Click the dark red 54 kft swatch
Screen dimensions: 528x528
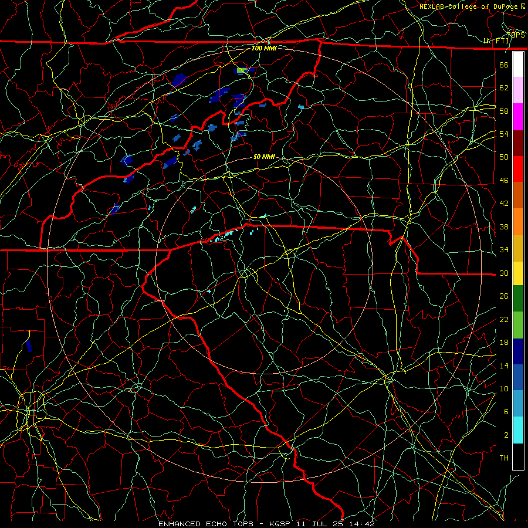(x=518, y=143)
